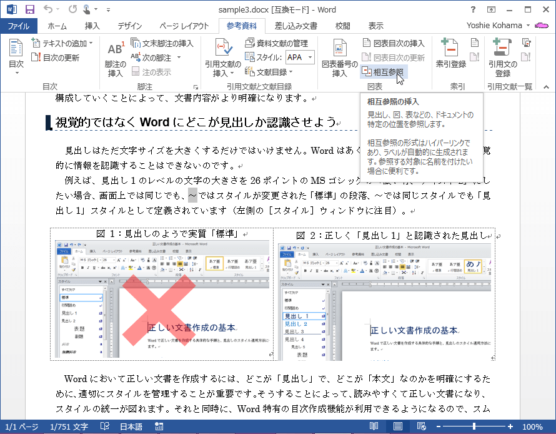This screenshot has height=434, width=556.
Task: Click the proofing check icon in status bar
Action: pyautogui.click(x=104, y=426)
